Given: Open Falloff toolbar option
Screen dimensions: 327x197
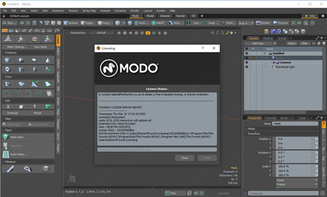Looking at the screenshot, I should [158, 23].
